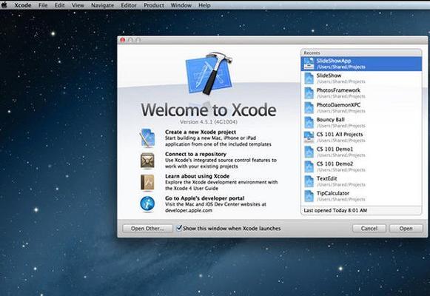Click the Last opened Today 8:01 AM text
430x296 pixels.
(335, 210)
